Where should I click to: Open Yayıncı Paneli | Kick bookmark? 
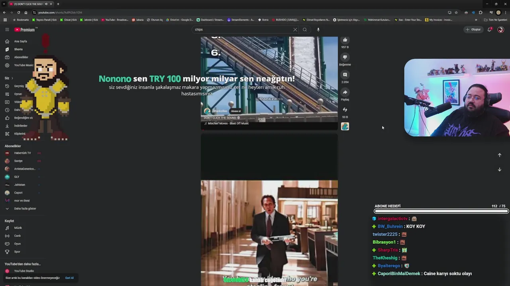45,19
